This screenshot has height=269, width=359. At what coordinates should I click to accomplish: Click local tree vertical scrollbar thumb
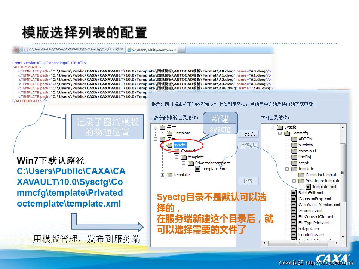[343, 173]
